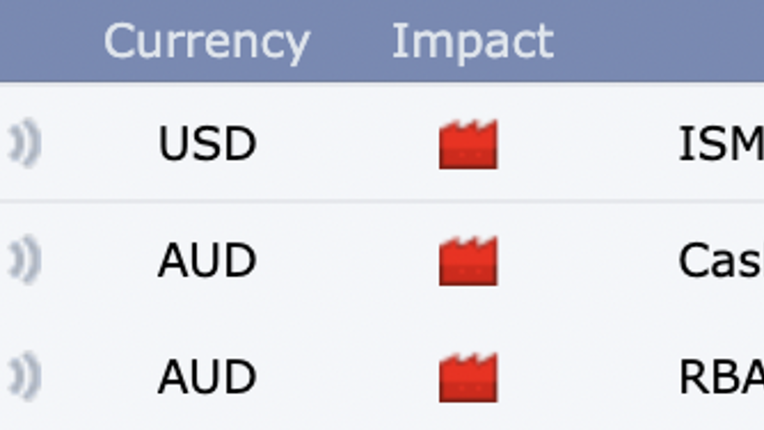Select AUD currency label in RBA row

207,377
